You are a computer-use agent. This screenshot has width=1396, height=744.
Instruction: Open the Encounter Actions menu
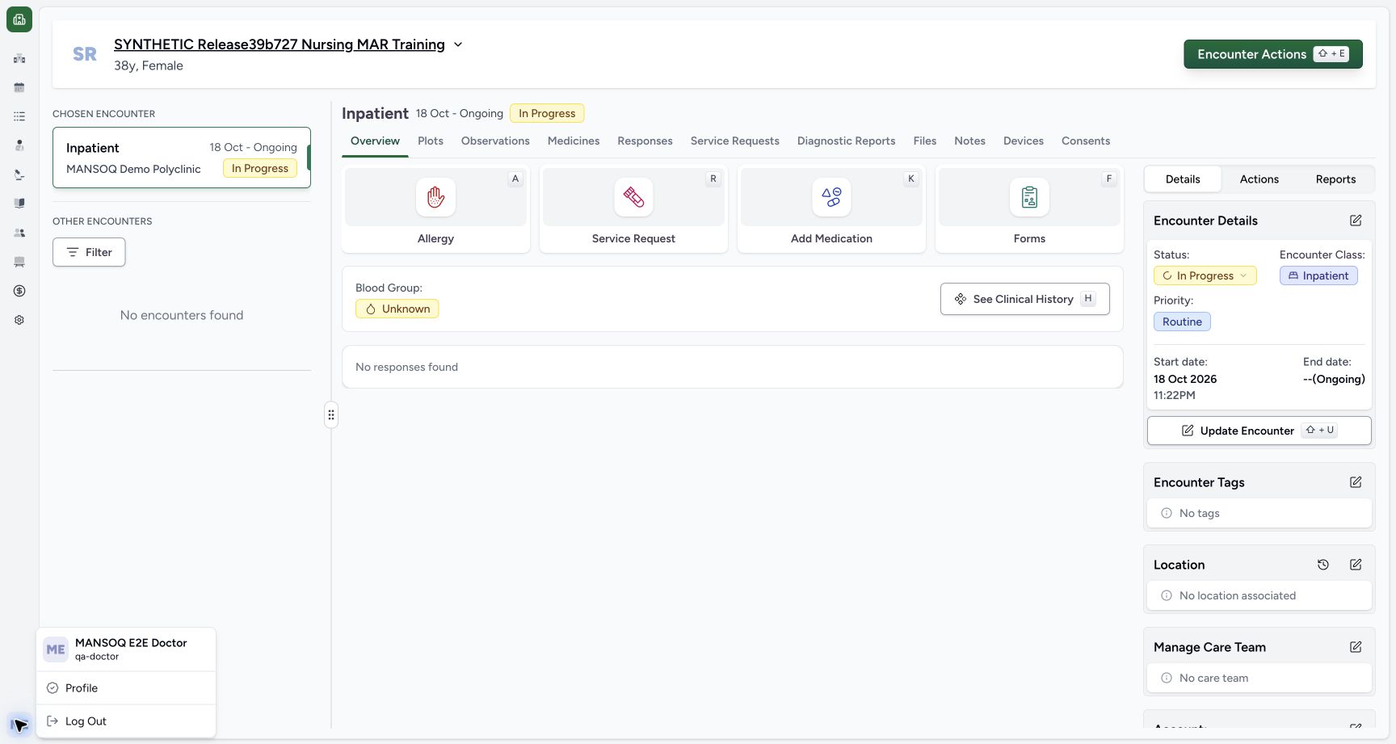(x=1273, y=54)
